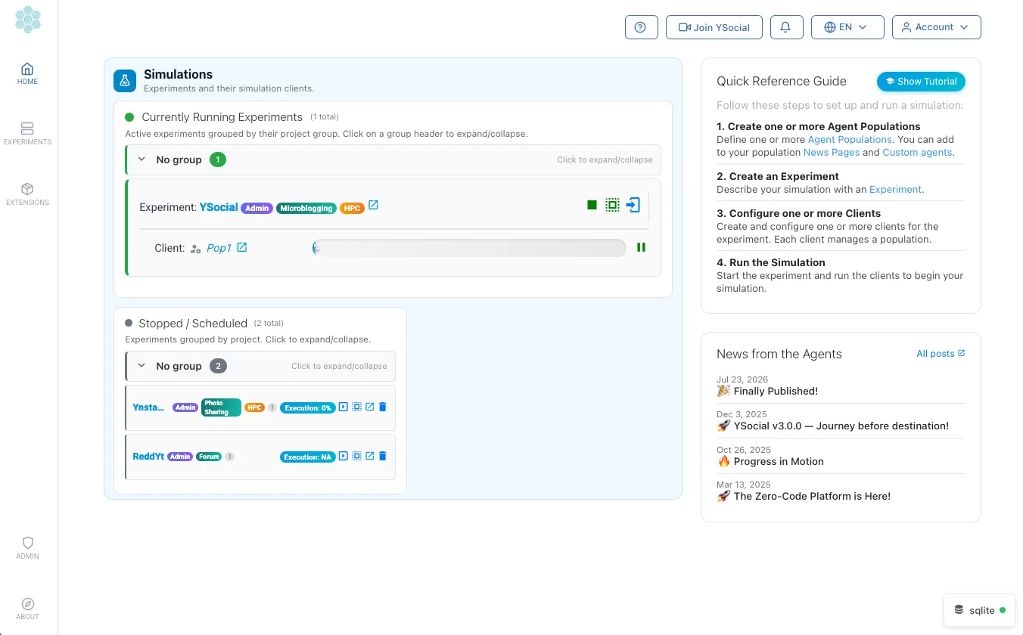The width and height of the screenshot is (1023, 635).
Task: Open the Account dropdown menu
Action: [x=936, y=27]
